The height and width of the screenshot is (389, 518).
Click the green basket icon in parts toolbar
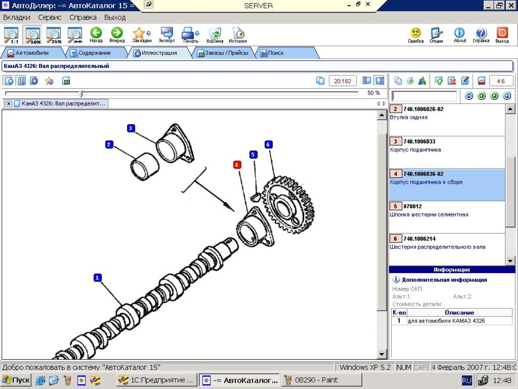point(411,81)
